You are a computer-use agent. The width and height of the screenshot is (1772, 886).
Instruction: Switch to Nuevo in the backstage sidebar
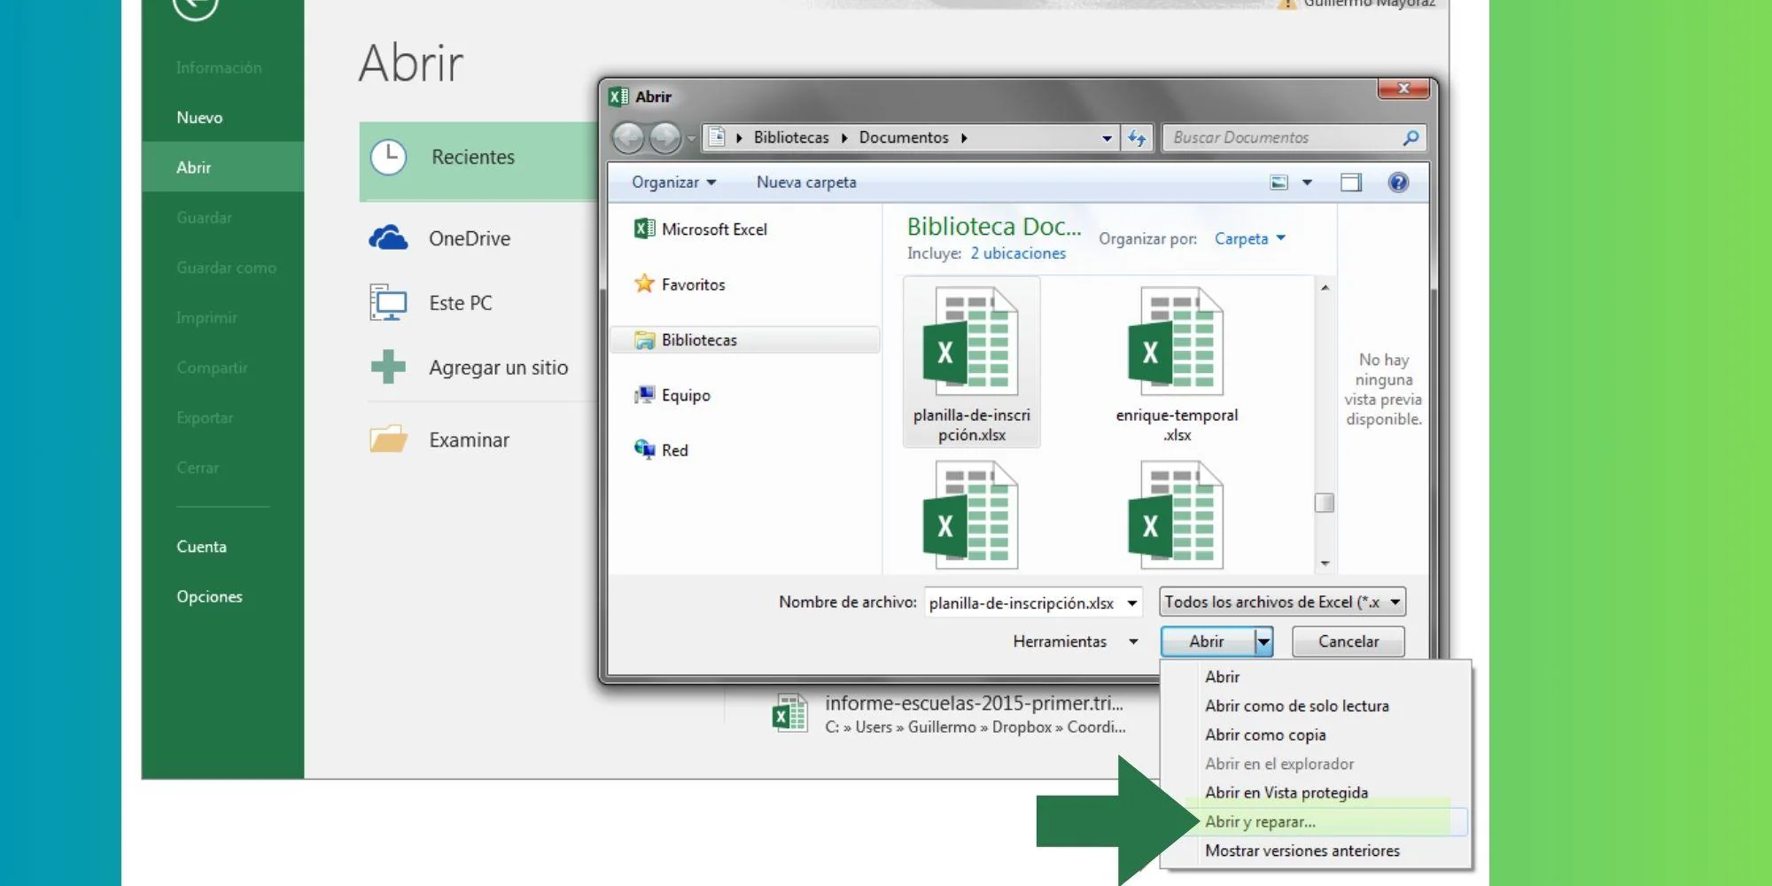pos(200,116)
